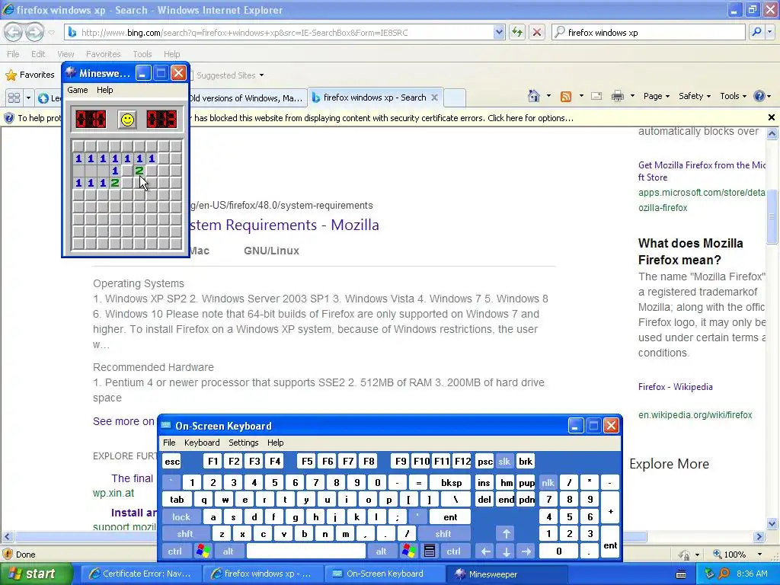
Task: Toggle the right ctrl key on keyboard
Action: pyautogui.click(x=453, y=551)
